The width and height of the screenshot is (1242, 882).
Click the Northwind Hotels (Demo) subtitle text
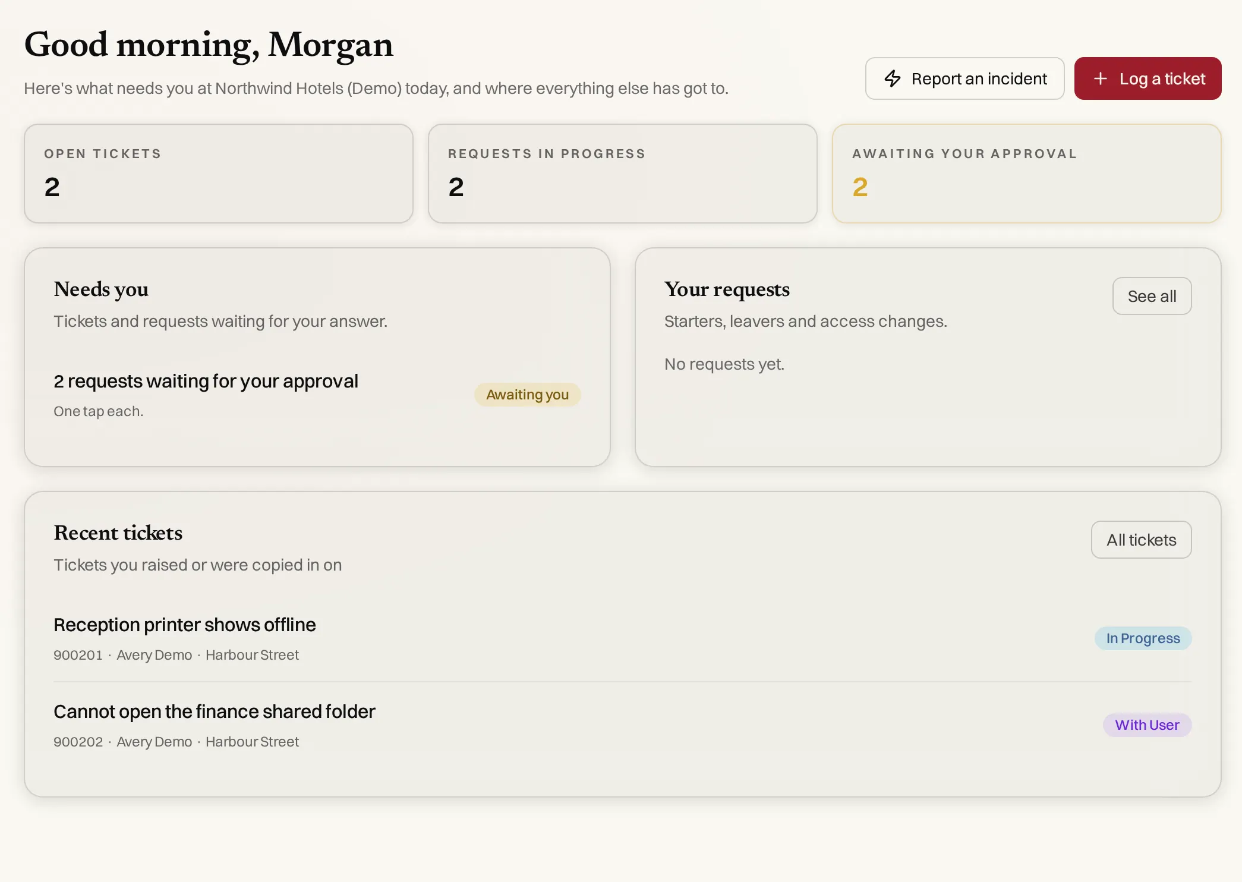[376, 88]
